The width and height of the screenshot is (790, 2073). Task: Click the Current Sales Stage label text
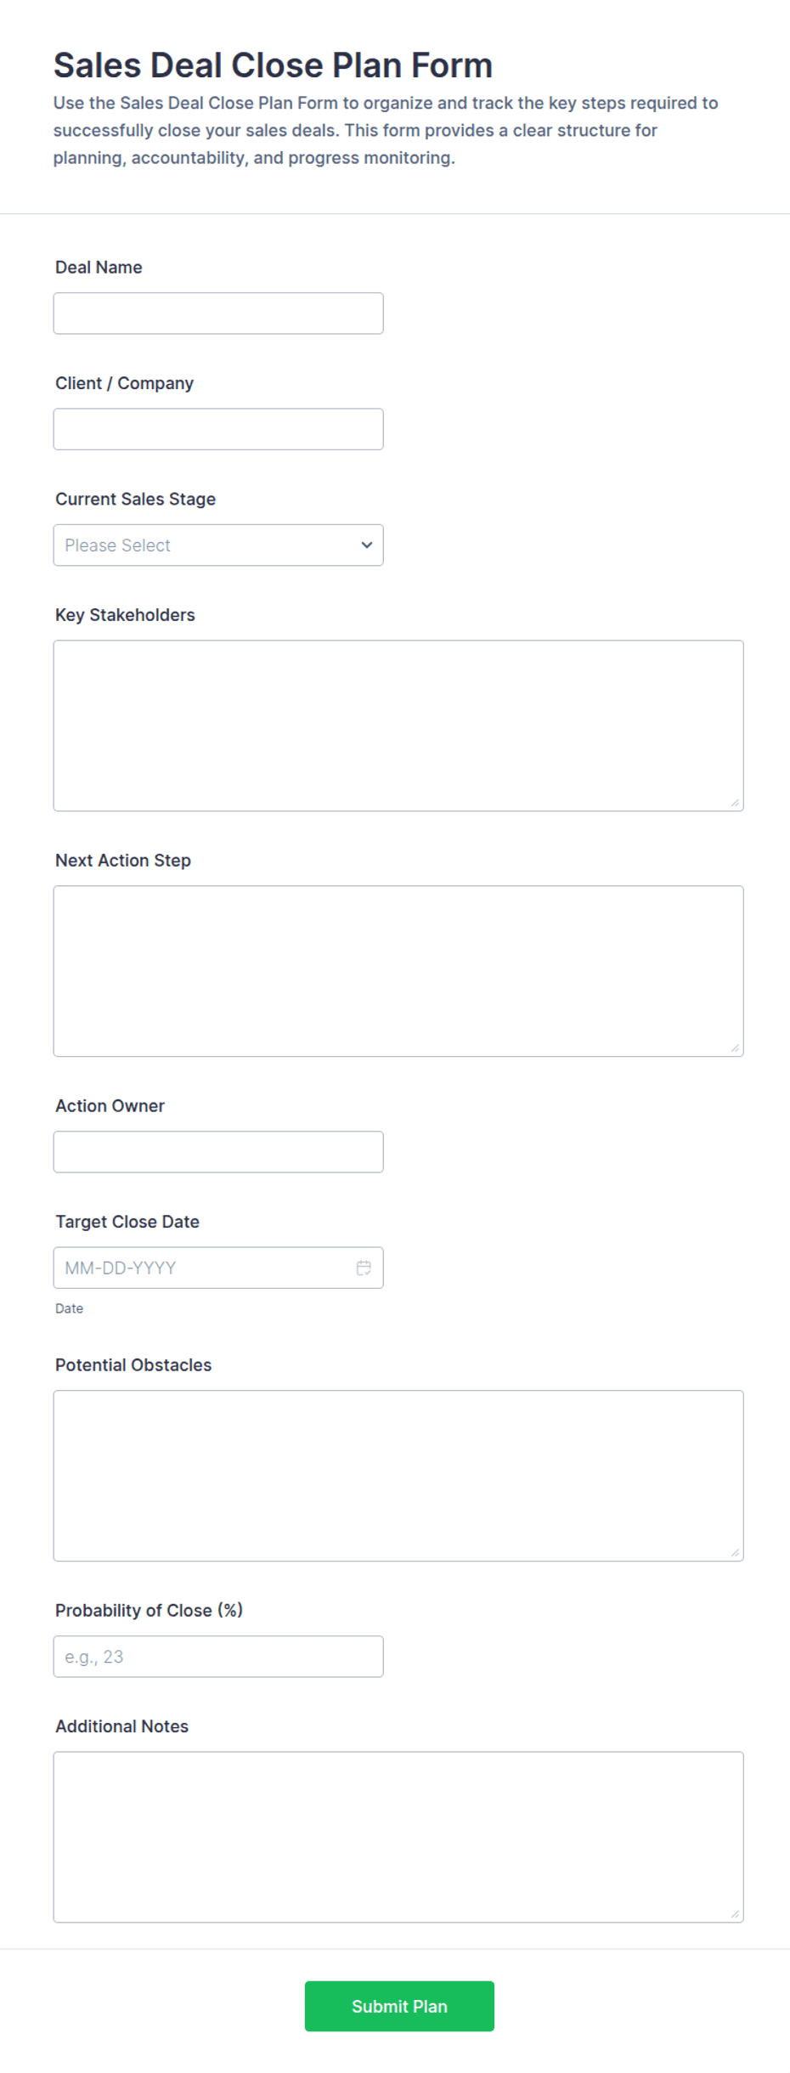point(135,499)
